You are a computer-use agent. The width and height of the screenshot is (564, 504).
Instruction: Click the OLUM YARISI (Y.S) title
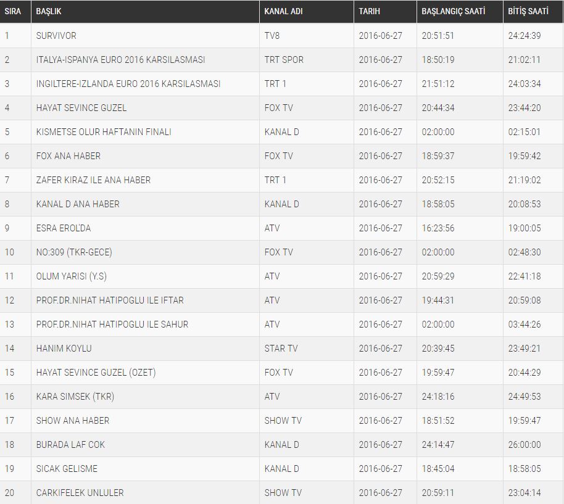click(71, 276)
